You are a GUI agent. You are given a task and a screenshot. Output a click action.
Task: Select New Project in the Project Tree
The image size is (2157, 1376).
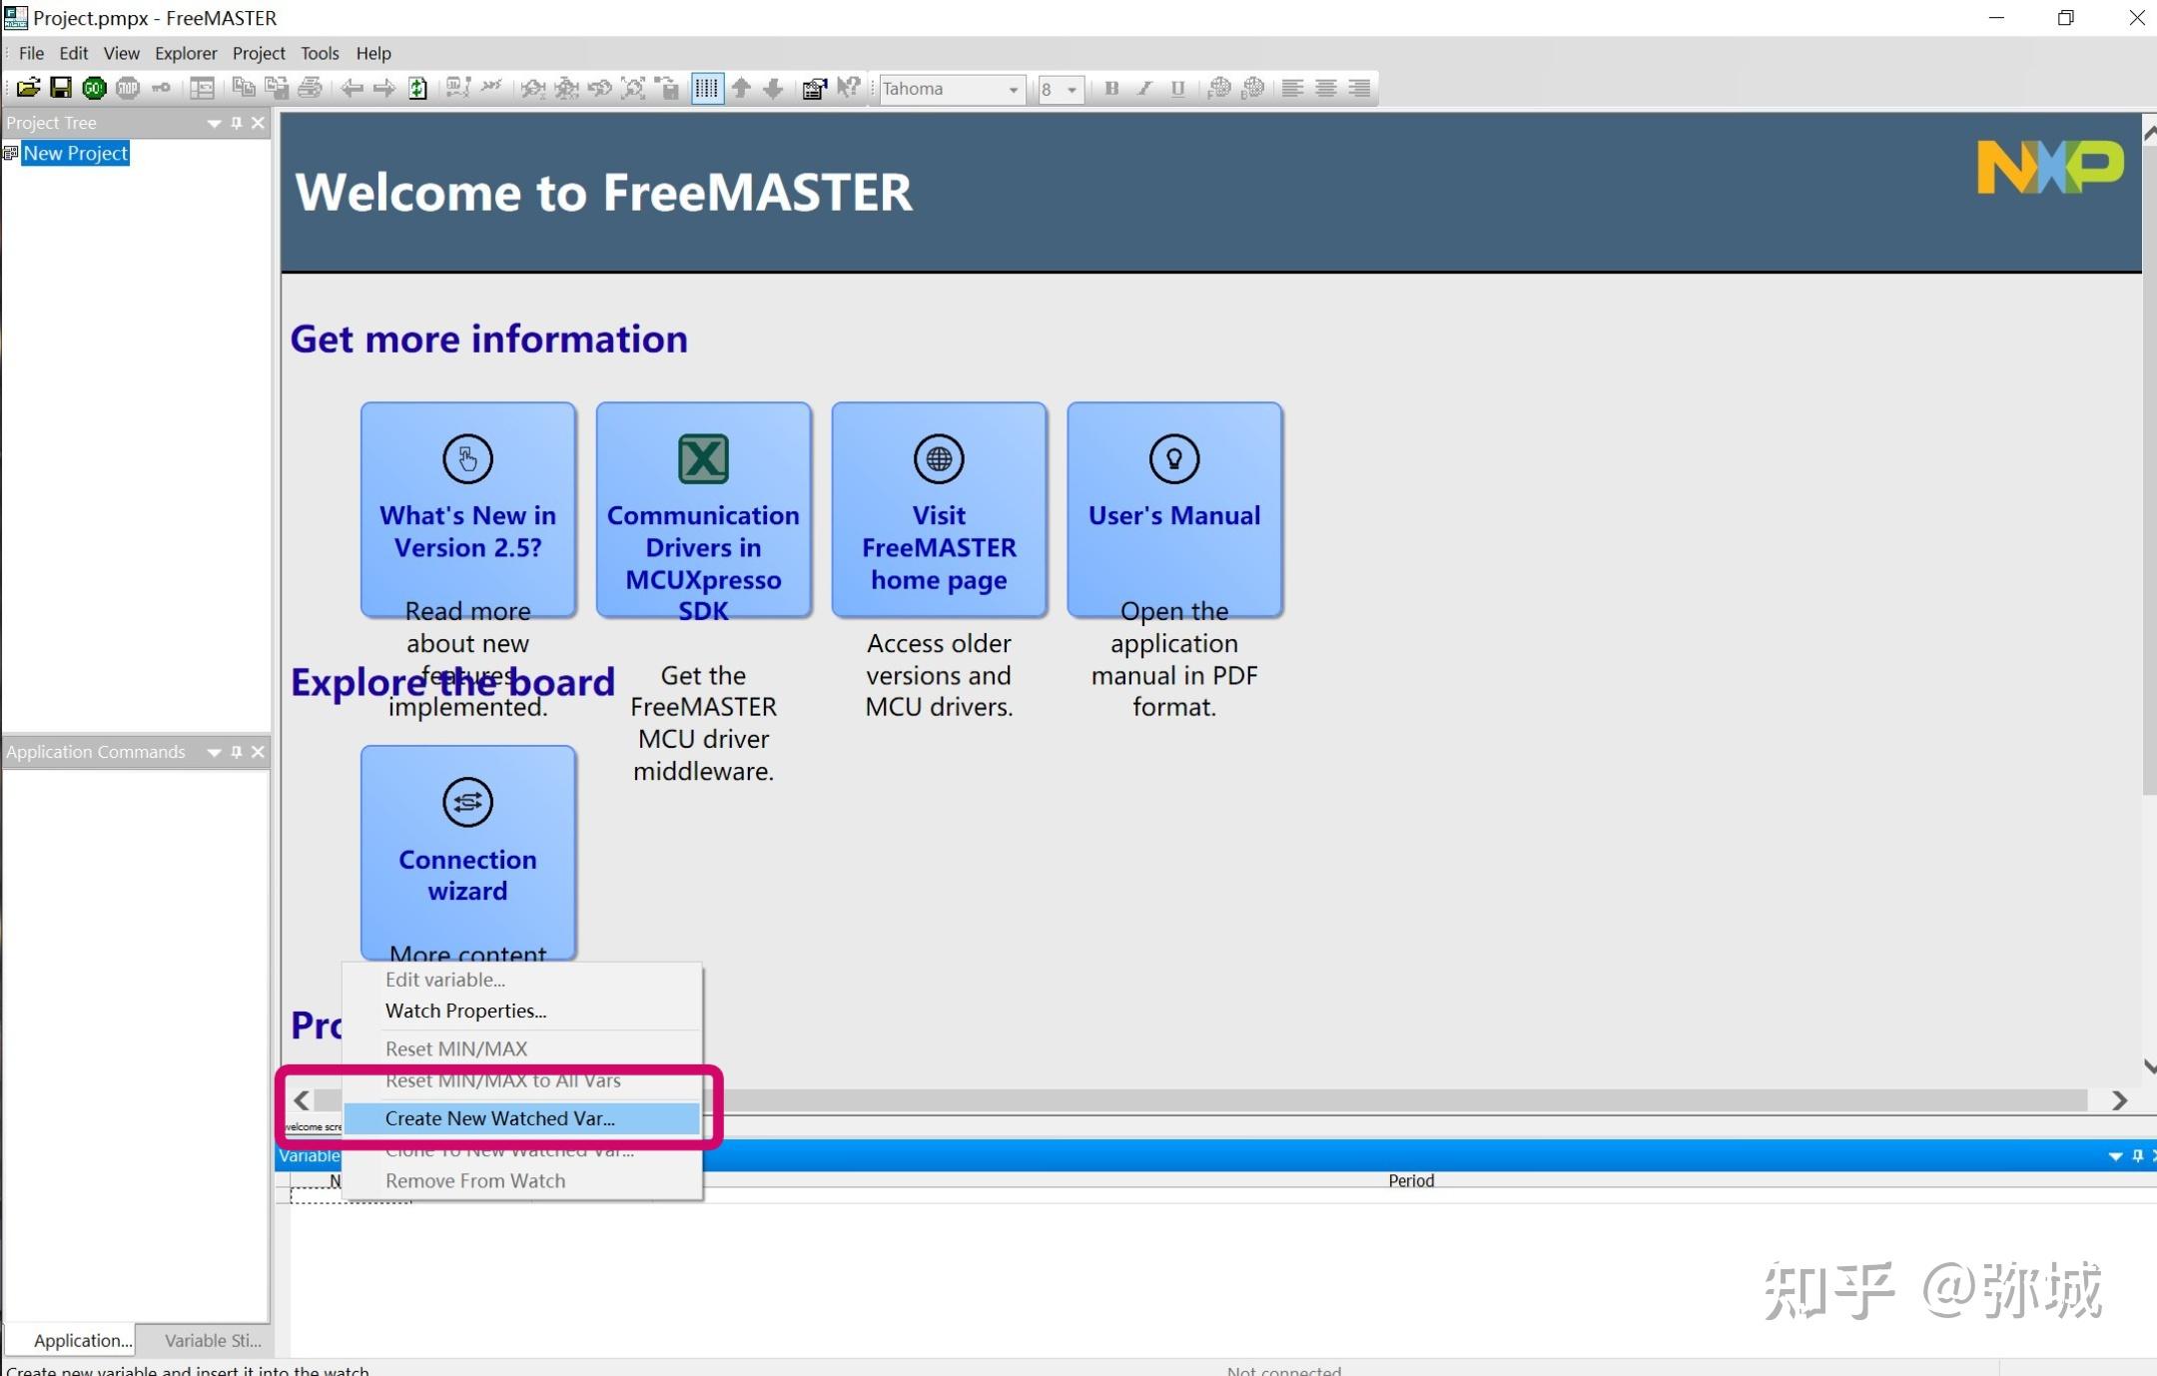pyautogui.click(x=76, y=153)
